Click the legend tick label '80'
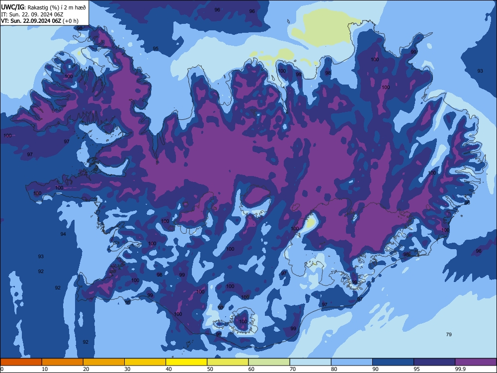497x373 pixels. [x=334, y=369]
